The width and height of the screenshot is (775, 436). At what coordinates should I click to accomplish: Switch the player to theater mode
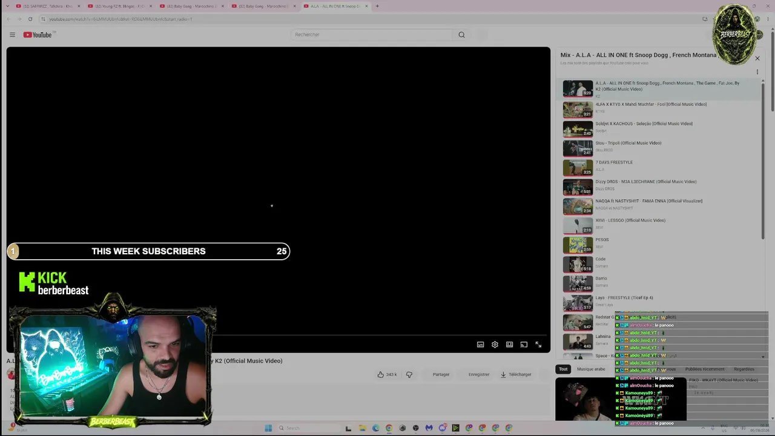click(509, 345)
